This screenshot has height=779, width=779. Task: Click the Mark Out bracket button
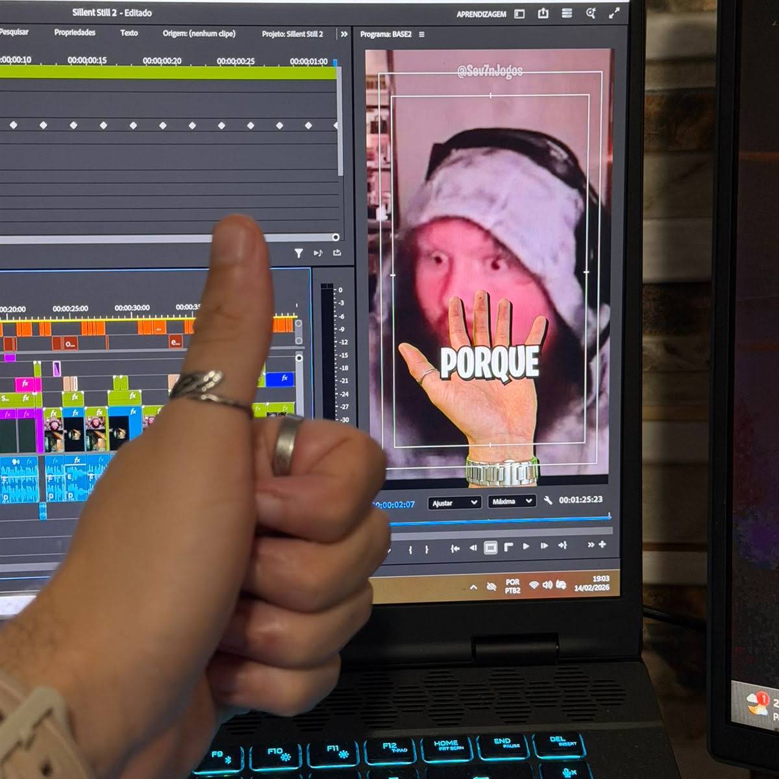427,549
